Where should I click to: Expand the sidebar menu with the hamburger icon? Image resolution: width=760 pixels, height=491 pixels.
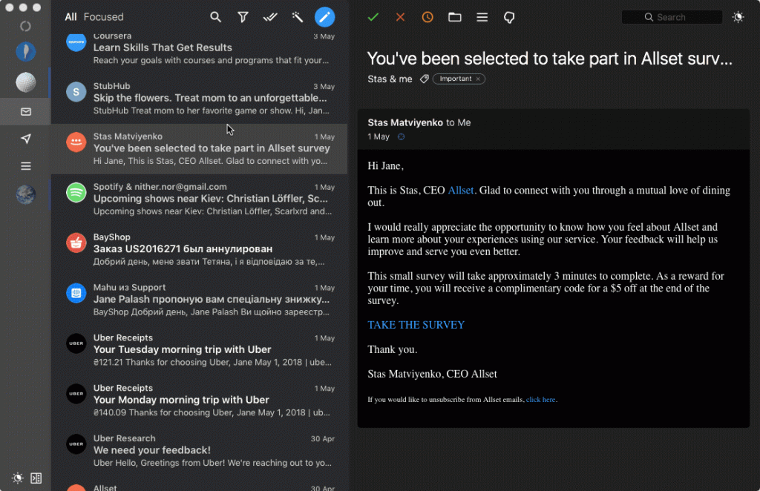point(25,165)
